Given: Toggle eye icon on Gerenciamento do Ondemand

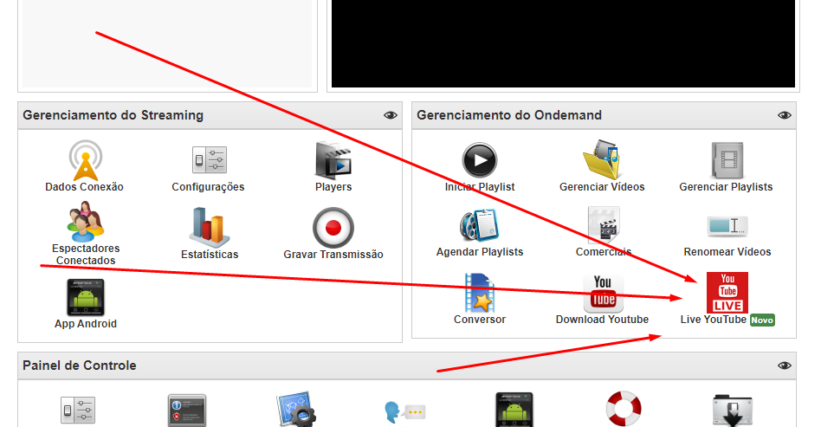Looking at the screenshot, I should tap(785, 115).
